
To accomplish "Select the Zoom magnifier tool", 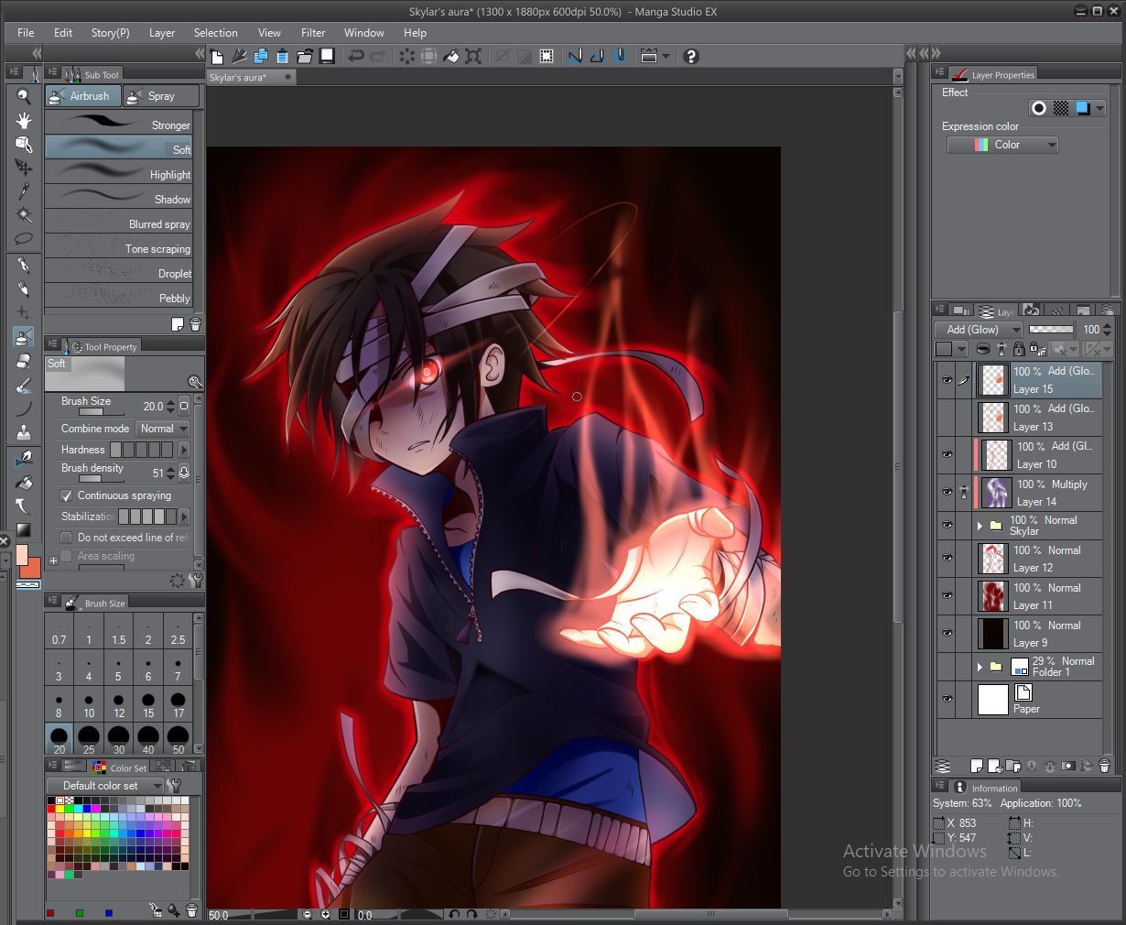I will [24, 96].
